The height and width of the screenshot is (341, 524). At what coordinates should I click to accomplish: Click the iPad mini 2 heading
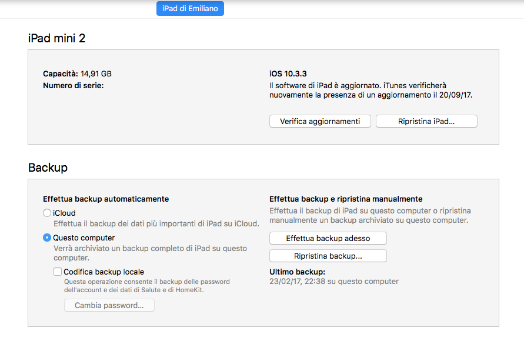click(57, 38)
